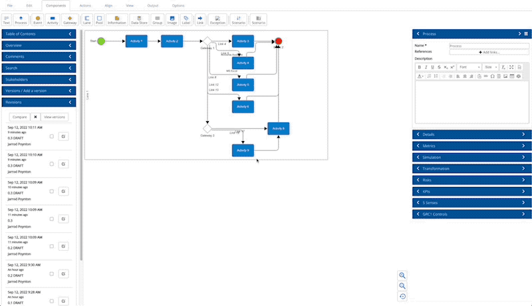Click the Add links button

point(489,52)
